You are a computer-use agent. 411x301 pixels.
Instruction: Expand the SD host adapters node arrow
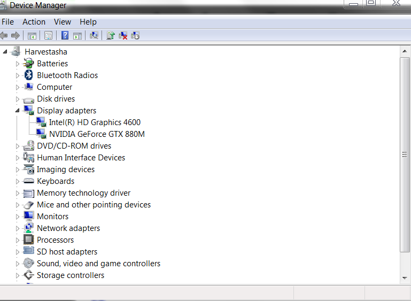[17, 252]
